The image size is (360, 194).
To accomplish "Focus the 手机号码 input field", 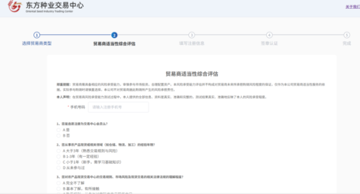I will (x=119, y=107).
